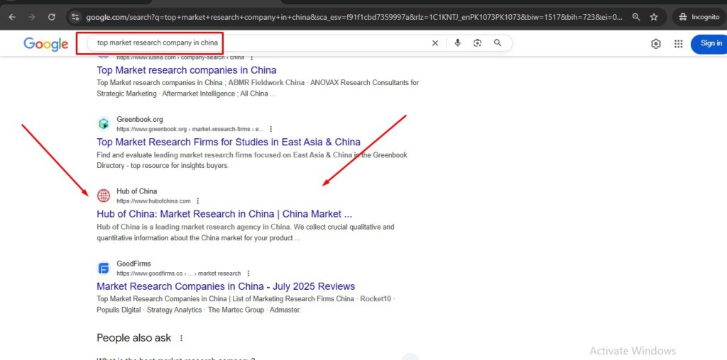Click the greenbook.org market-research-firms URL text
This screenshot has width=727, height=360.
[x=190, y=129]
